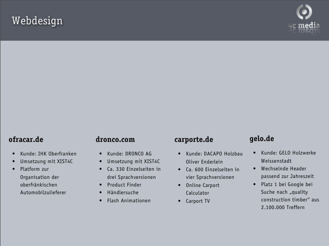Image resolution: width=329 pixels, height=246 pixels.
Task: Click the Webdesign slide title
Action: pos(37,21)
